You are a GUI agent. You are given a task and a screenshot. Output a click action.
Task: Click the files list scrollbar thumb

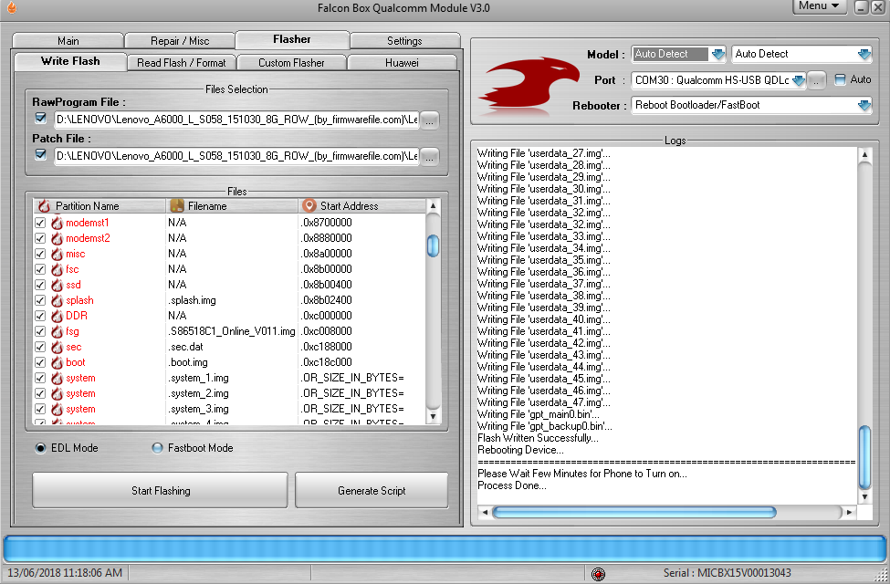(x=433, y=245)
